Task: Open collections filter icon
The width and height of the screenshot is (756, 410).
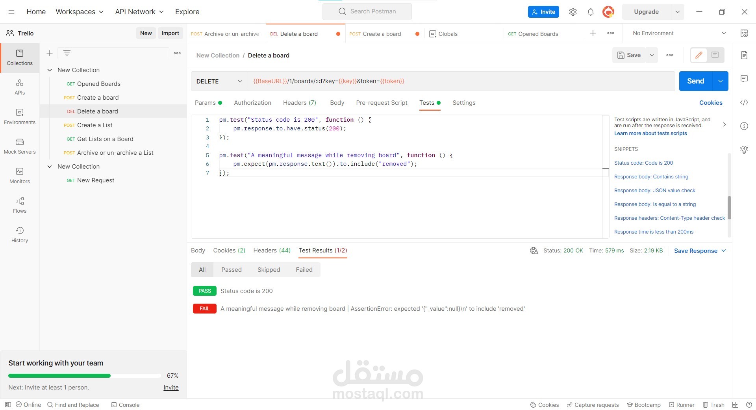Action: click(67, 53)
